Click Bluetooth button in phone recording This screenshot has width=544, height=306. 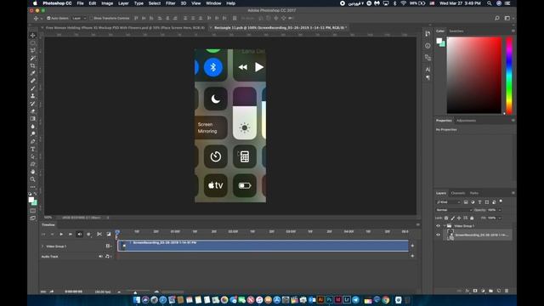[213, 67]
